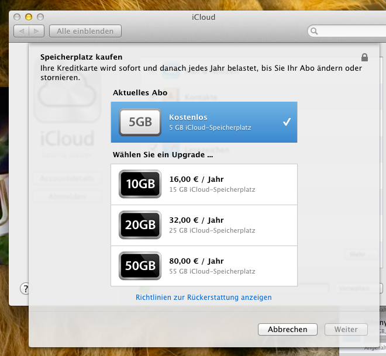Focus the search field in toolbar
Viewport: 386px width, 356px height.
[347, 31]
